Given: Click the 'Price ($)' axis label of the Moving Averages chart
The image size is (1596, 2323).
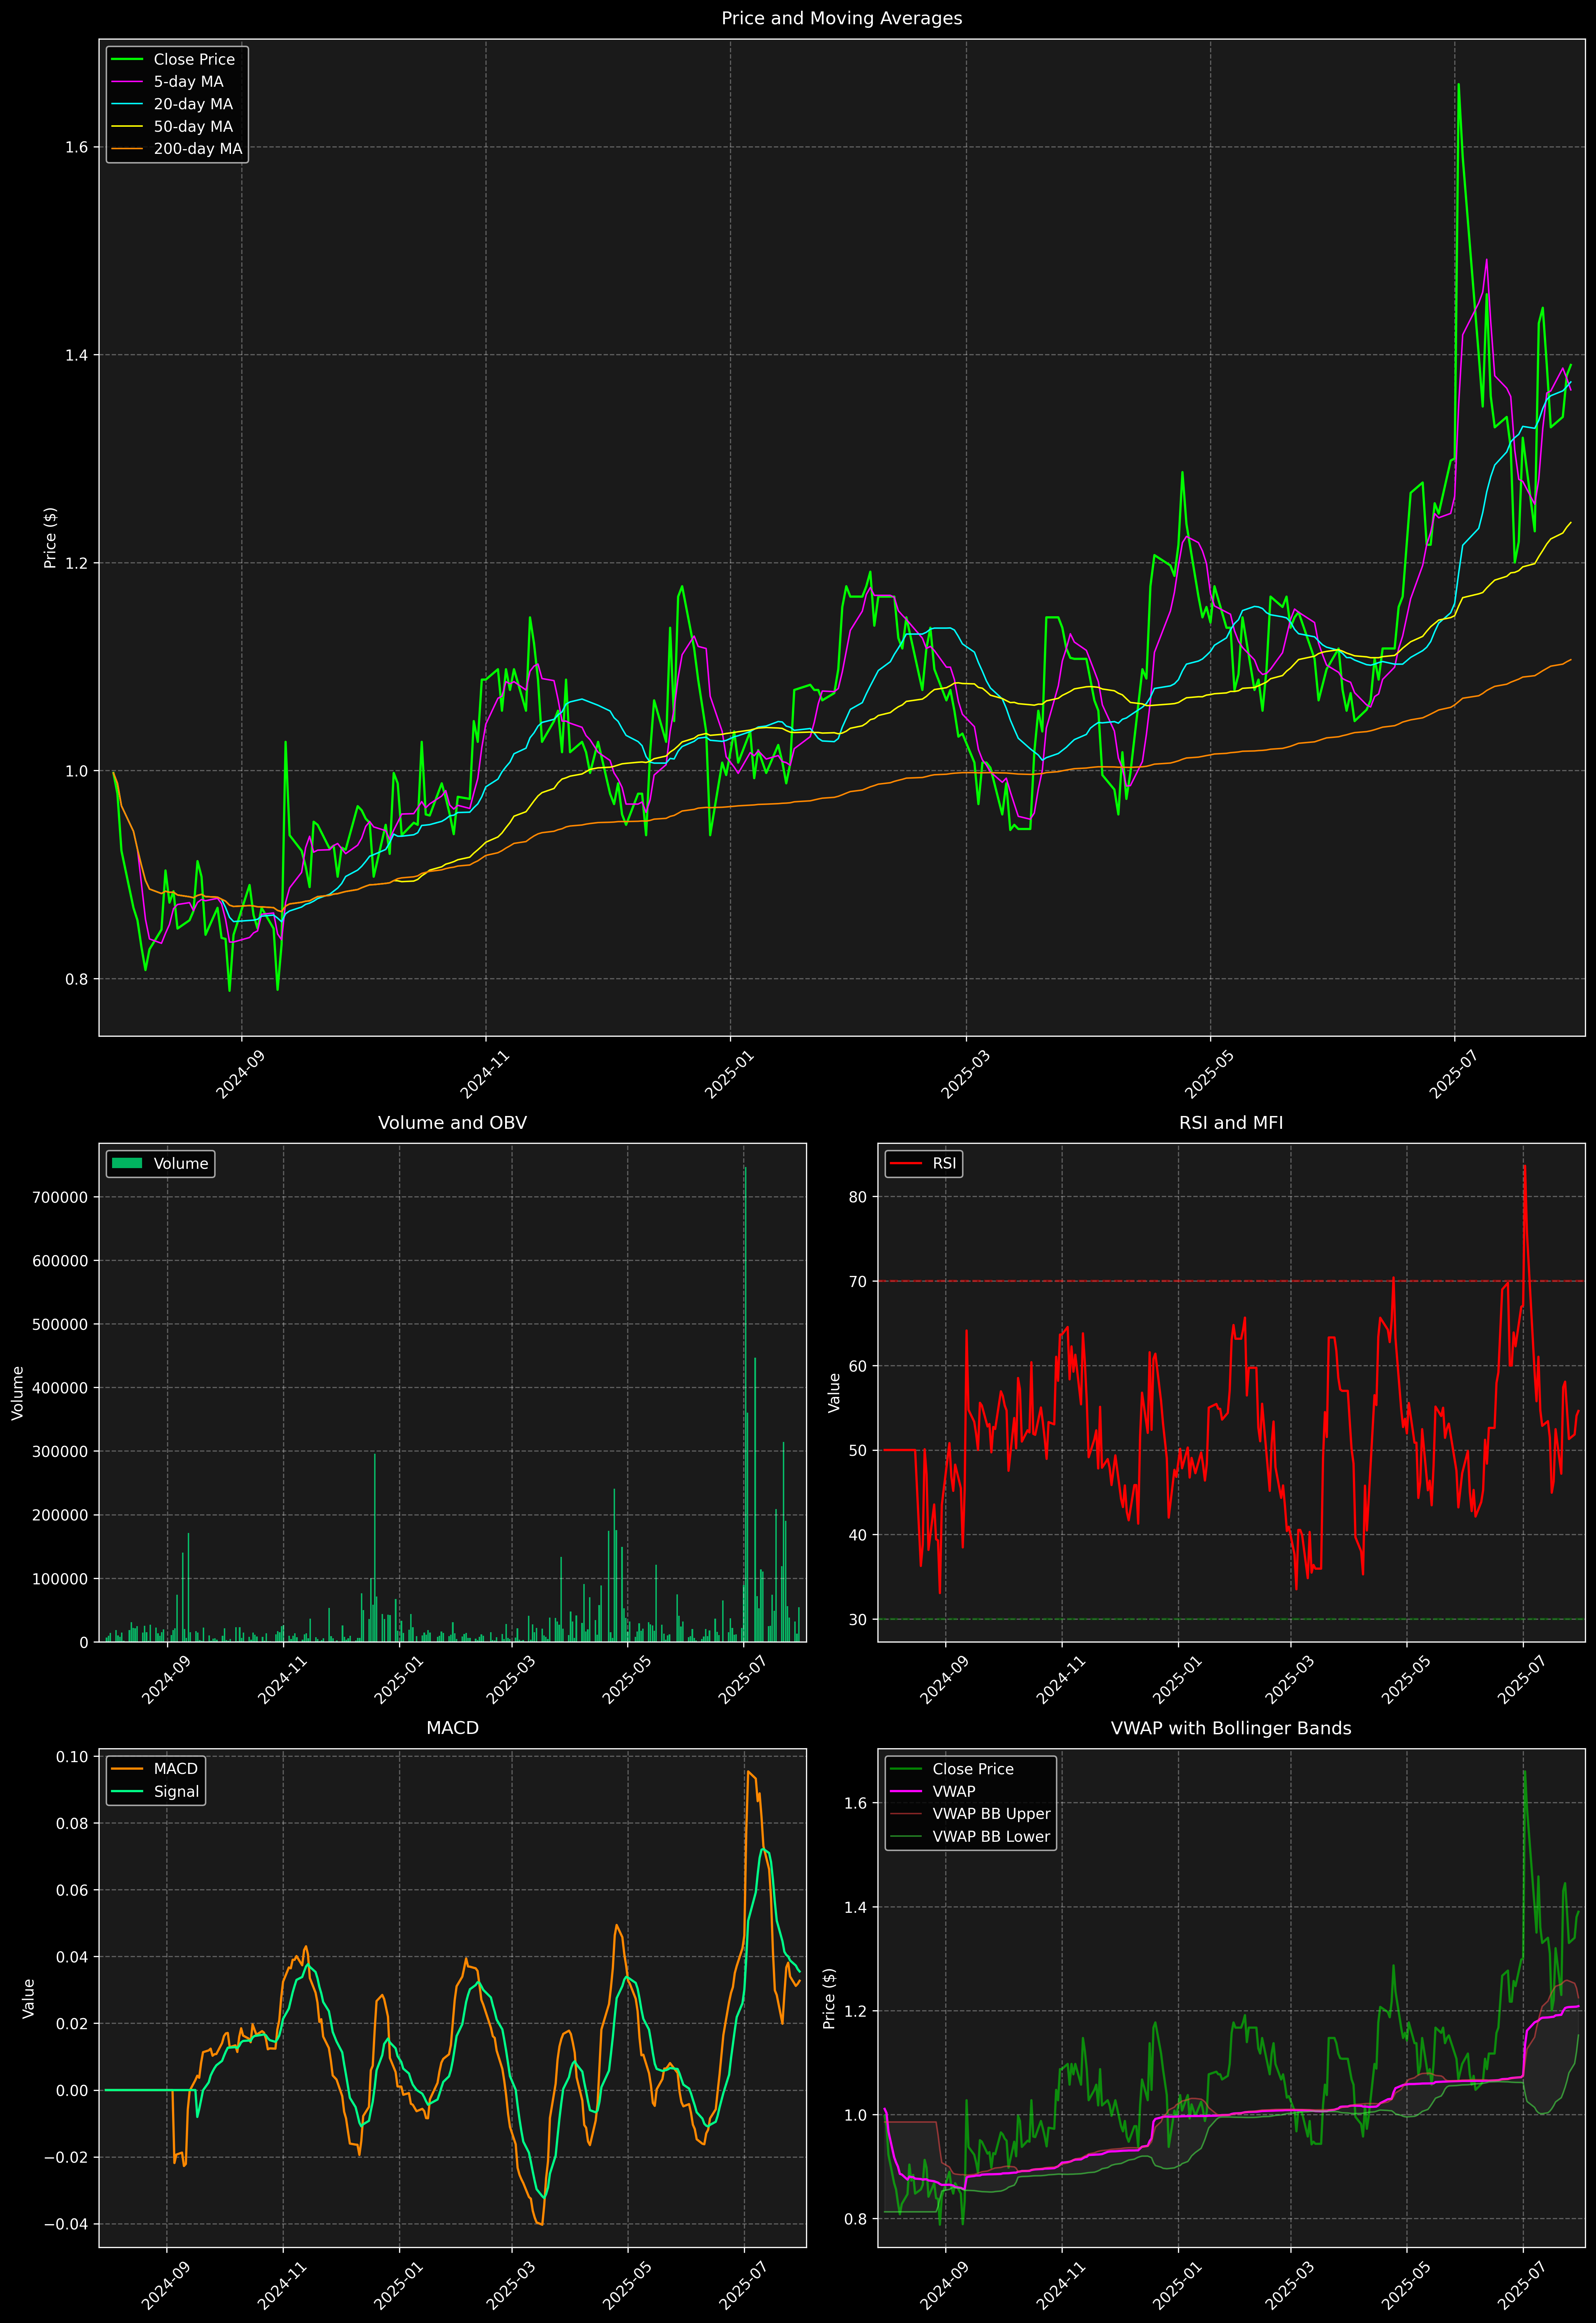Looking at the screenshot, I should pyautogui.click(x=50, y=538).
